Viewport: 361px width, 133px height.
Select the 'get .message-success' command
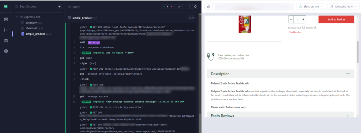click(x=133, y=96)
